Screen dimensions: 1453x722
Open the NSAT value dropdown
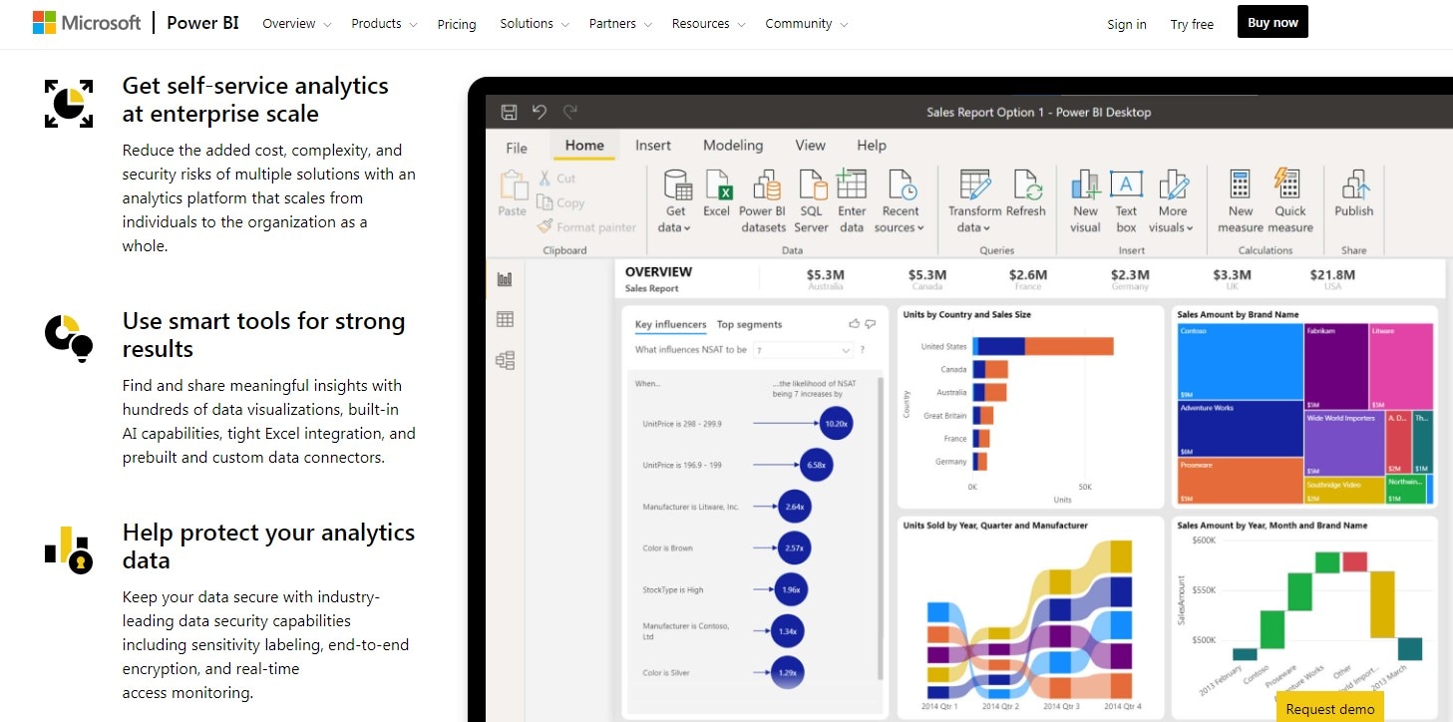pyautogui.click(x=804, y=350)
